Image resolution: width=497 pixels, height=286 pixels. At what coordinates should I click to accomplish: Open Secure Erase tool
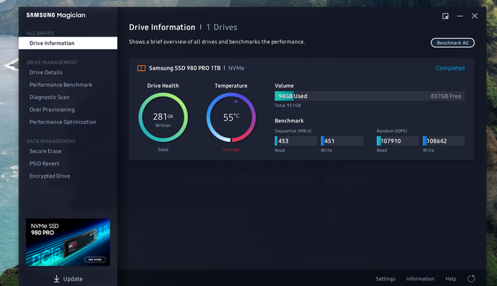[46, 151]
